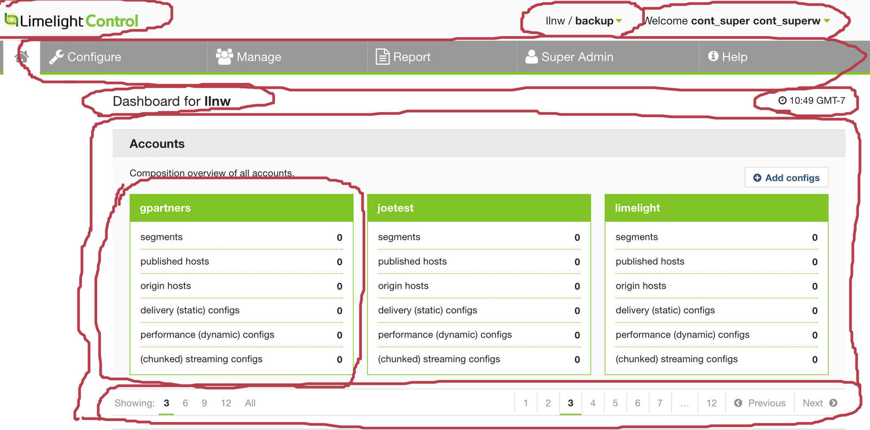Click published hosts in limelight card
Screen dimensions: 870x430
coord(717,261)
